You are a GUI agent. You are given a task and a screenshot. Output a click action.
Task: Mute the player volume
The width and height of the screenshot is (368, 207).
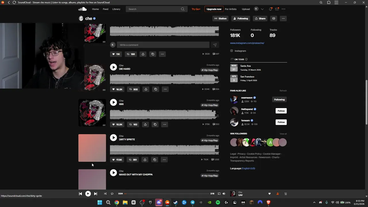click(224, 194)
